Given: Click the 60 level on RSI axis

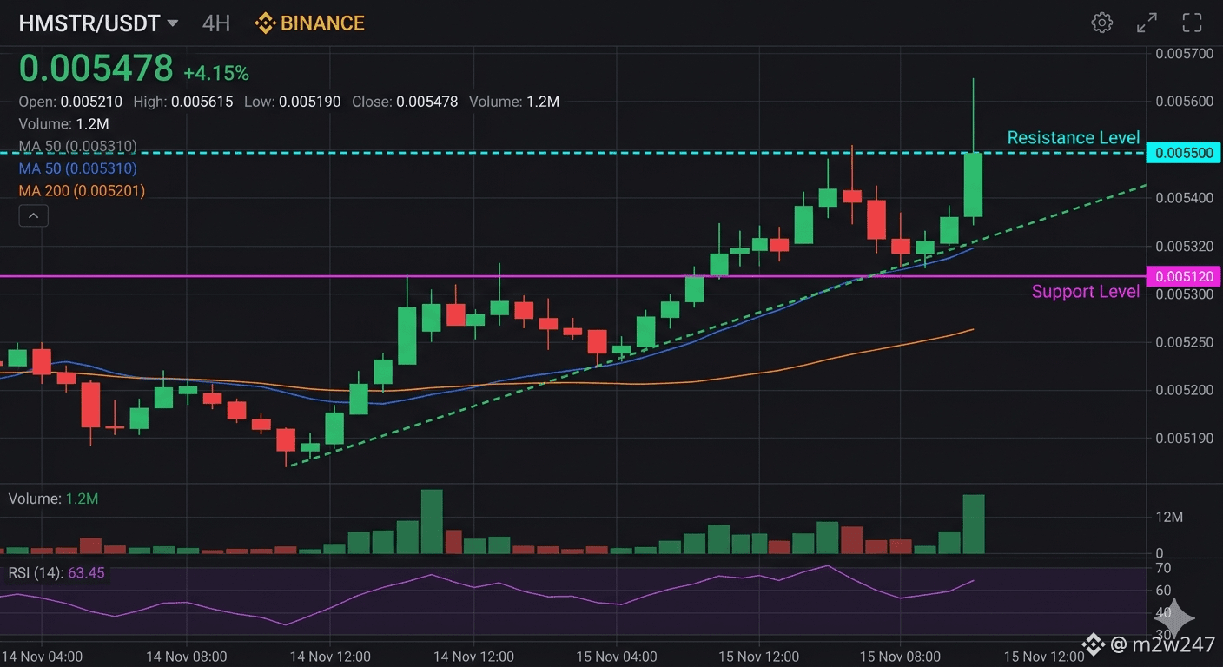Looking at the screenshot, I should click(x=1163, y=591).
